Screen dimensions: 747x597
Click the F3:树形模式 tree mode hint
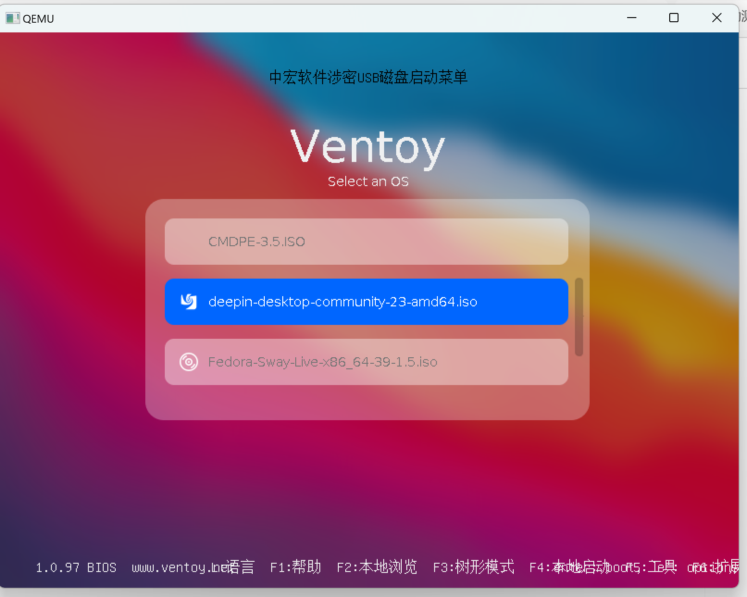473,567
